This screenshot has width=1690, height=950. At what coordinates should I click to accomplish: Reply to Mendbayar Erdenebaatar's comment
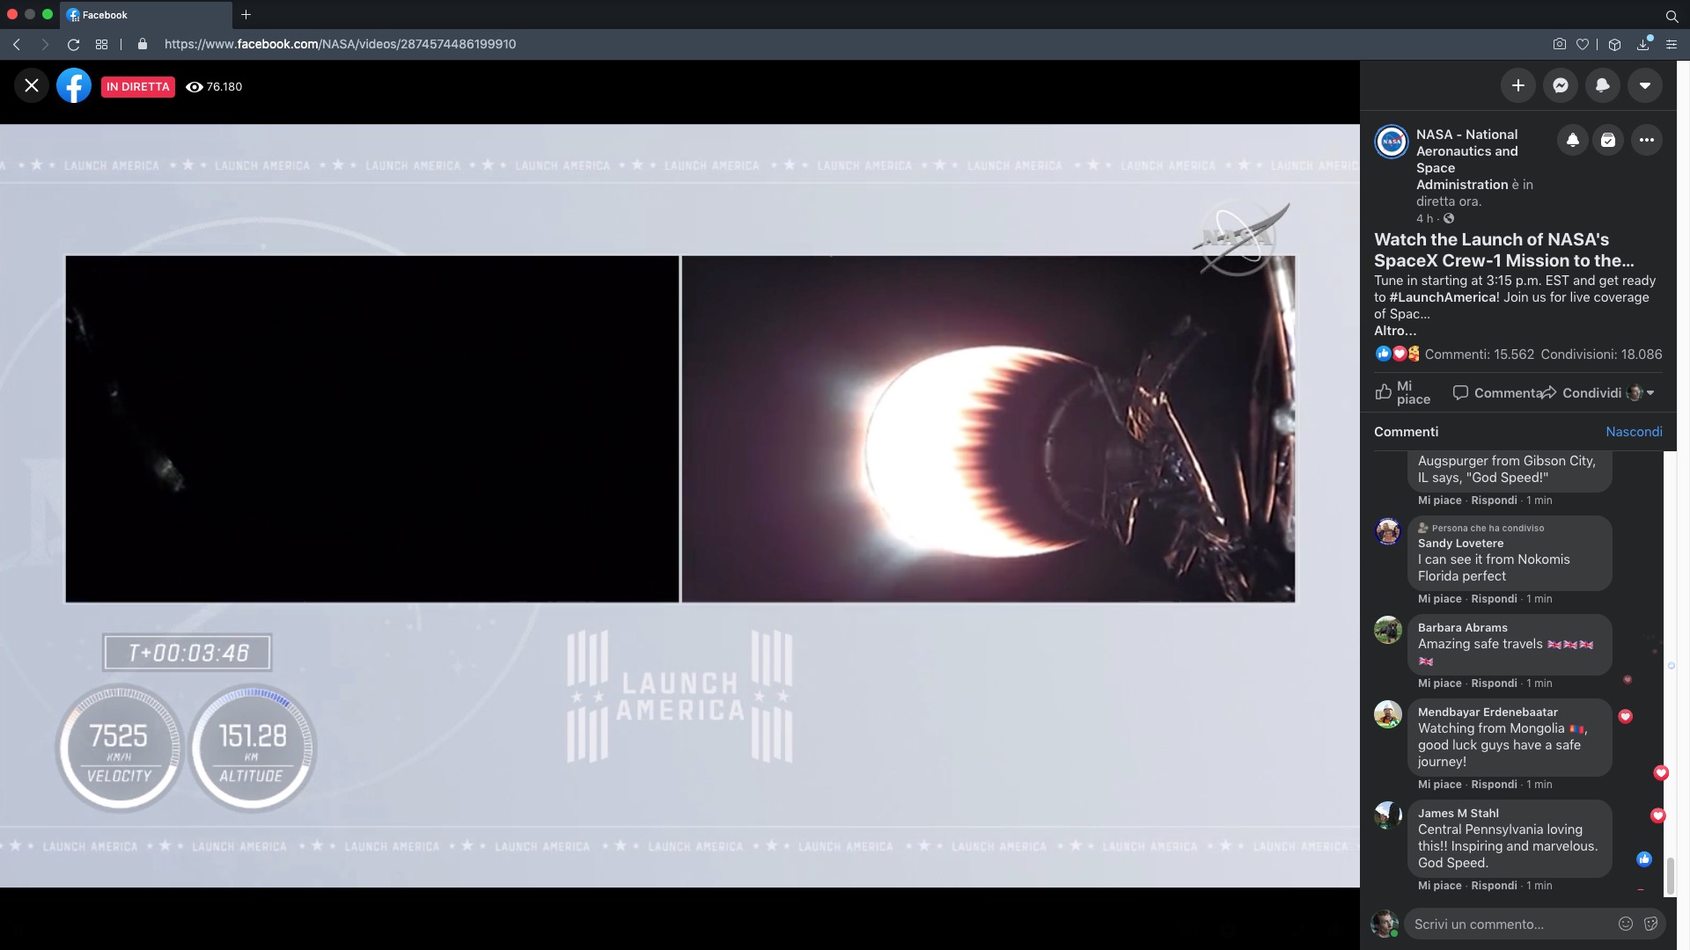click(1494, 785)
